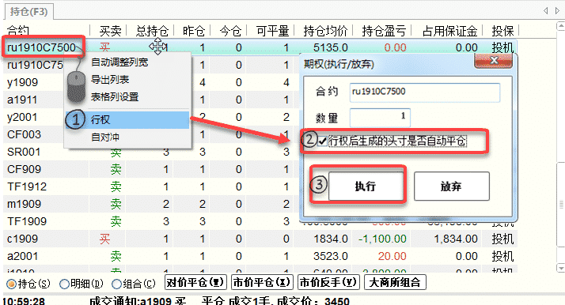
Task: Click 市价平仓 button
Action: (262, 282)
